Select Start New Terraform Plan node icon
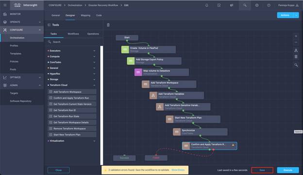 (x=169, y=119)
